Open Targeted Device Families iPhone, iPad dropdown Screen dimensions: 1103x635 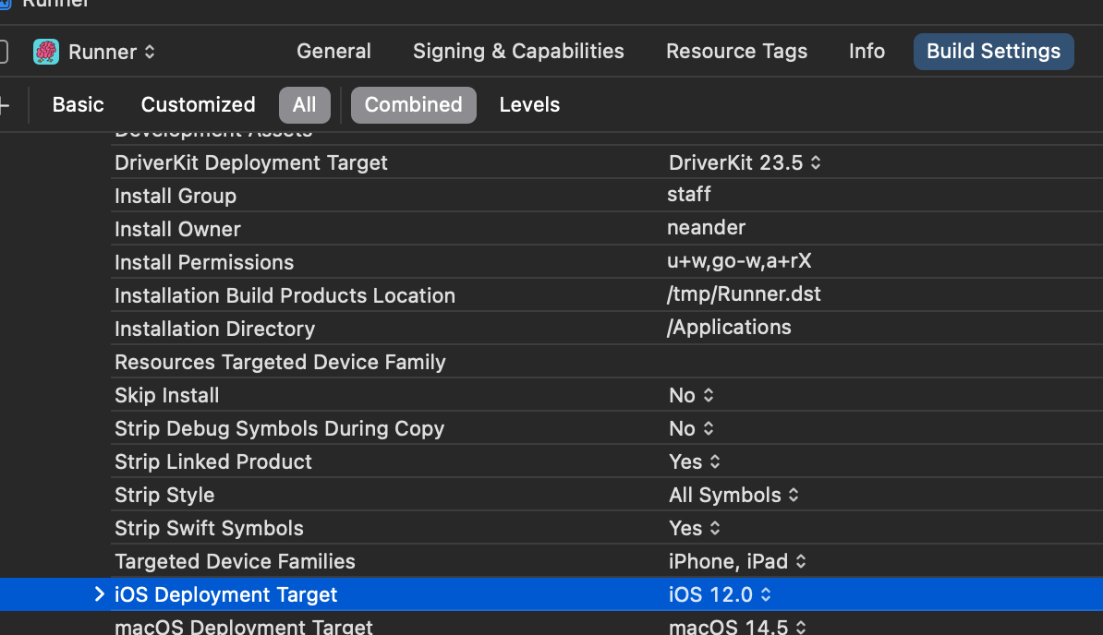(737, 561)
